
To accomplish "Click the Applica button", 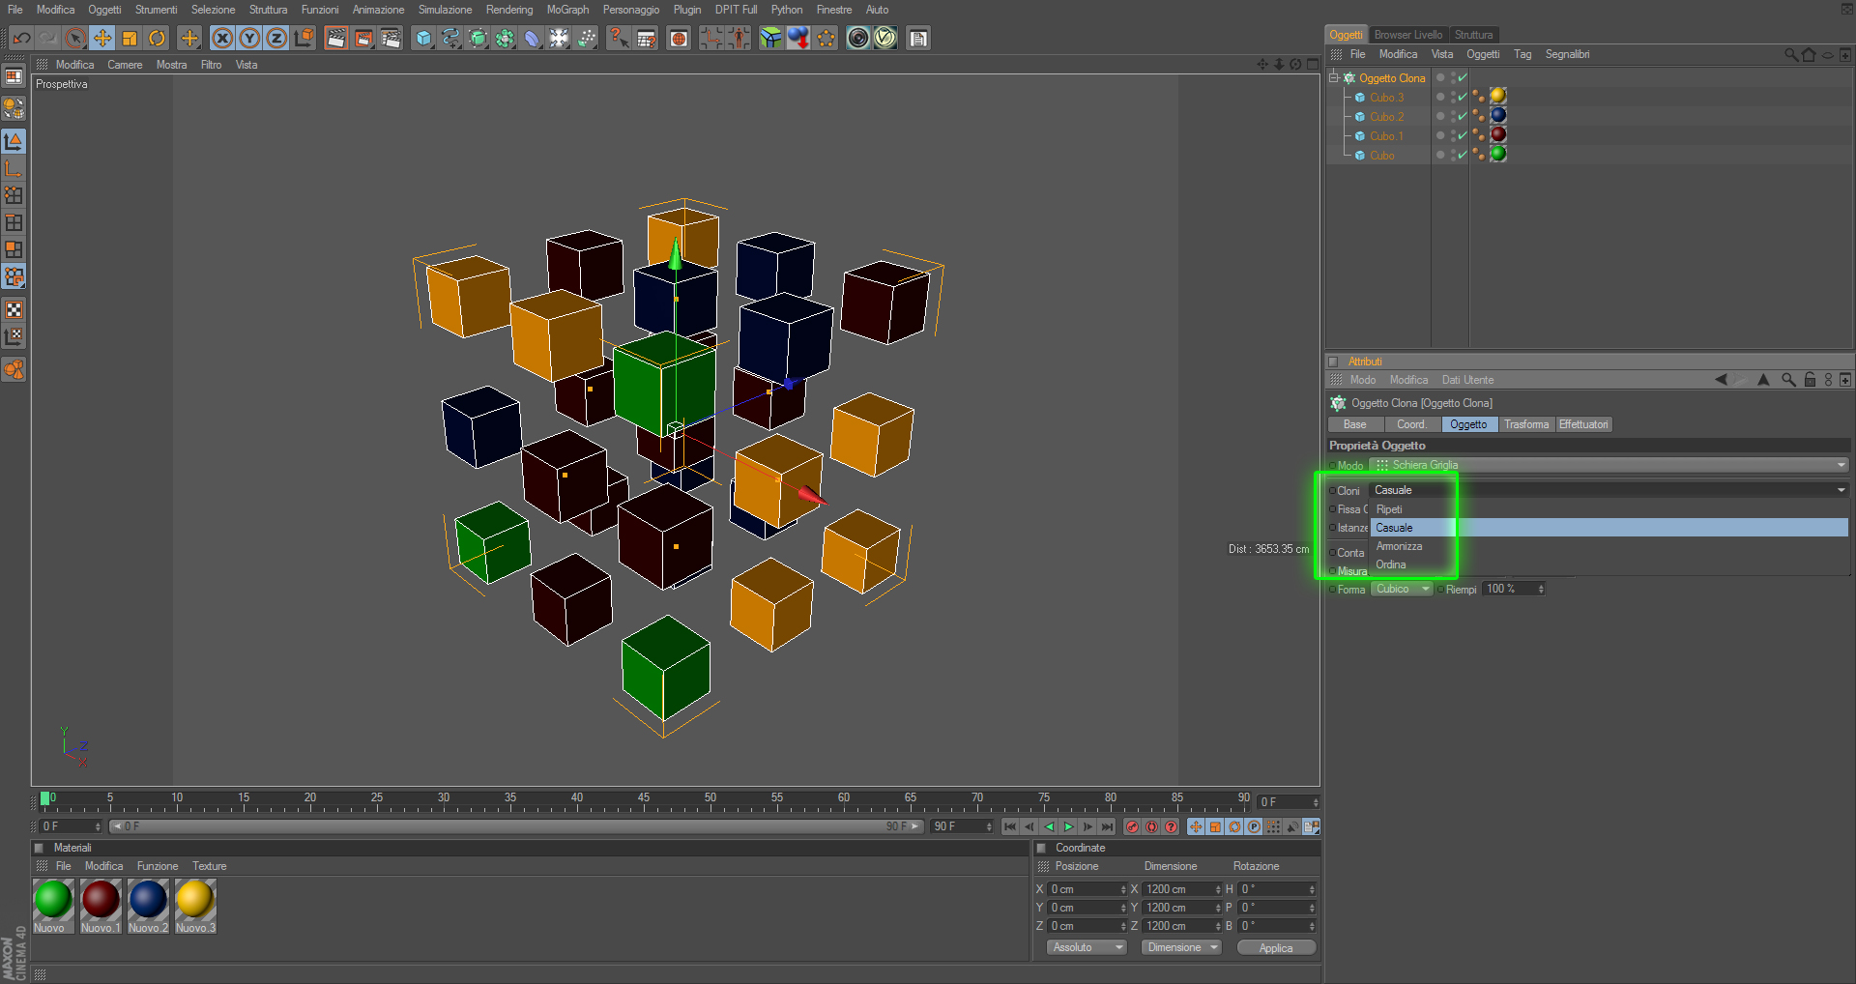I will (1276, 948).
